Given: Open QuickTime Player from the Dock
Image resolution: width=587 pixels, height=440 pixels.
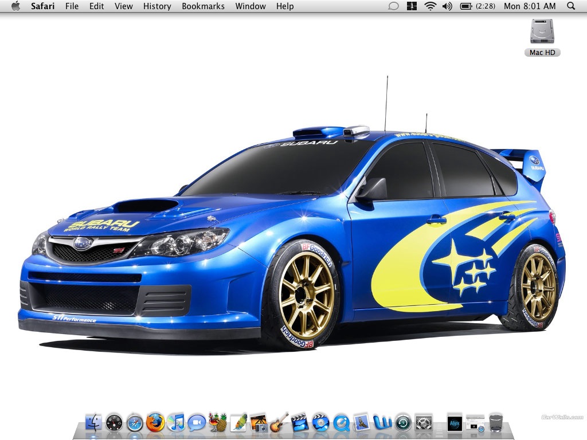Looking at the screenshot, I should [x=341, y=423].
